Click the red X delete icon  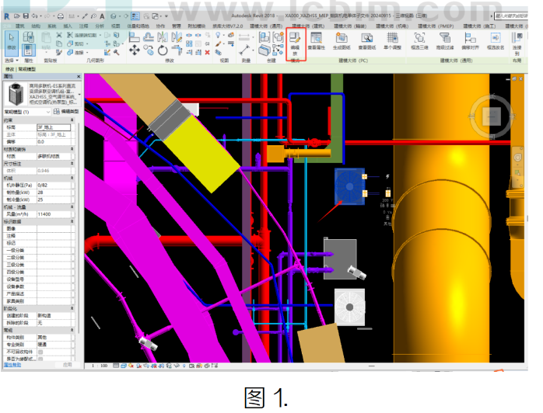pos(208,53)
